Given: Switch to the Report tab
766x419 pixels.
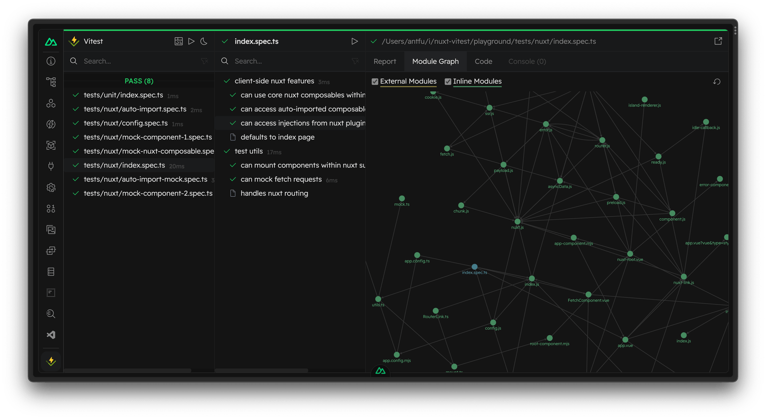Looking at the screenshot, I should (x=384, y=61).
